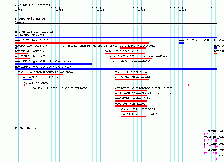Select esv2398249 (Bentley2008) label
This screenshot has width=224, height=162.
coord(132,72)
